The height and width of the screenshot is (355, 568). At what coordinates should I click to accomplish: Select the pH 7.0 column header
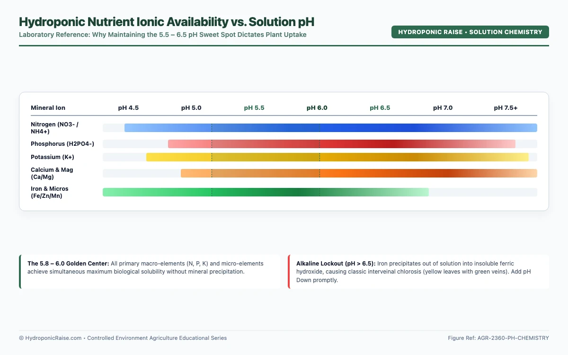tap(443, 108)
